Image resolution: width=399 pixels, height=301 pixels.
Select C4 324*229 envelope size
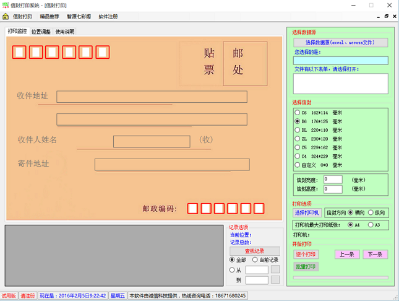pos(318,156)
